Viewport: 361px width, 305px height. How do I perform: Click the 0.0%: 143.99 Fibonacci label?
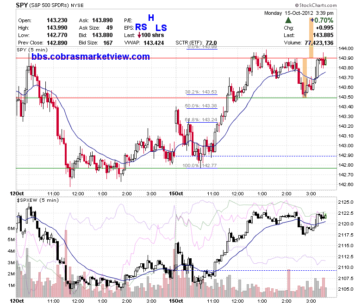pos(202,46)
